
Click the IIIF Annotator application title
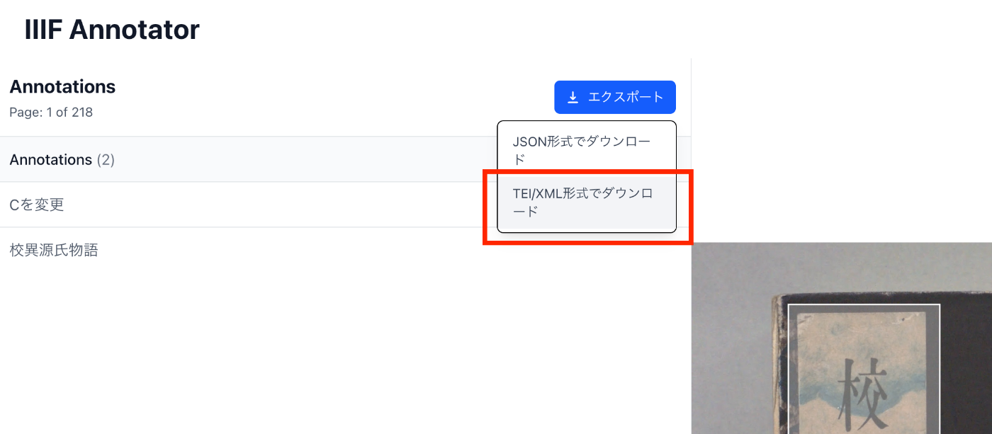pos(111,29)
